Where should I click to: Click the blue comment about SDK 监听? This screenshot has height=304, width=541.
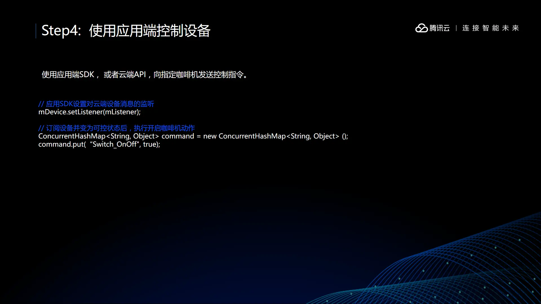click(x=96, y=104)
